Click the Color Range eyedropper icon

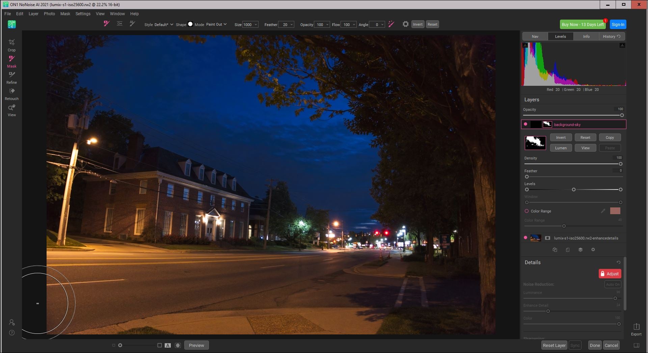(x=603, y=211)
